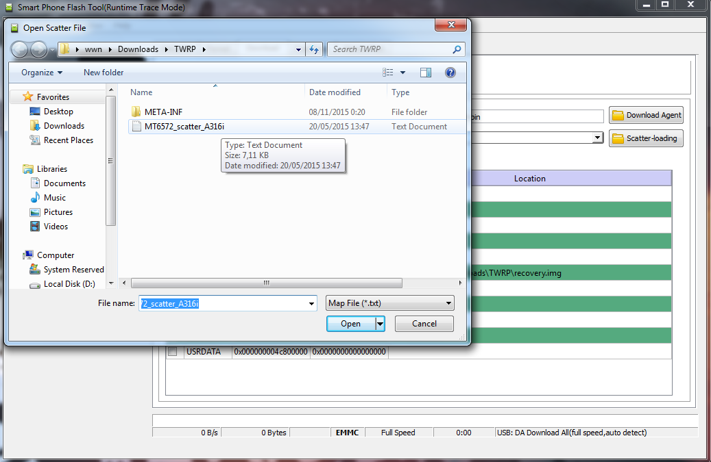Open Pictures library
Screen dimensions: 711x462
tap(58, 212)
